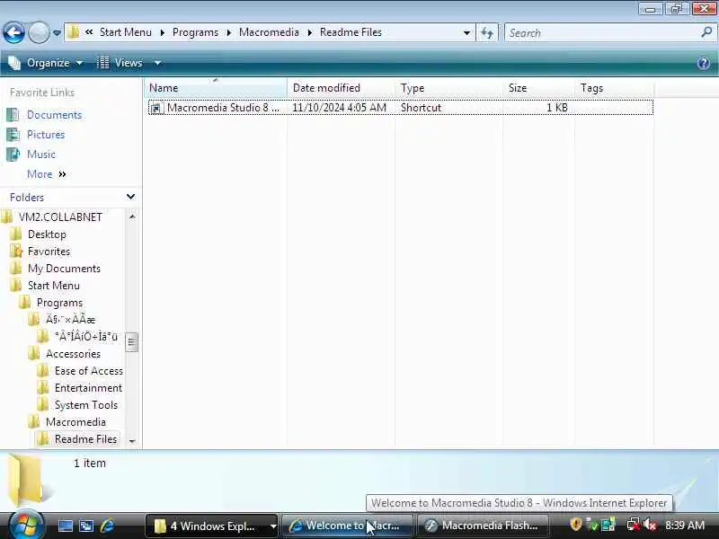Viewport: 719px width, 539px height.
Task: Click the greyed Forward navigation button
Action: tap(39, 32)
